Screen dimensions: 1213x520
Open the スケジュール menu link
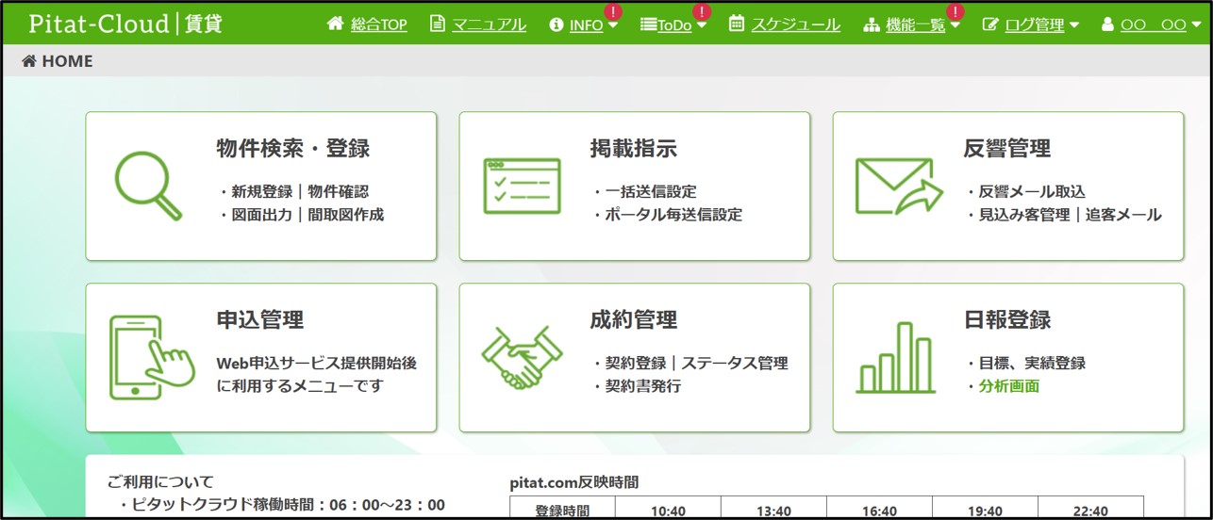796,25
